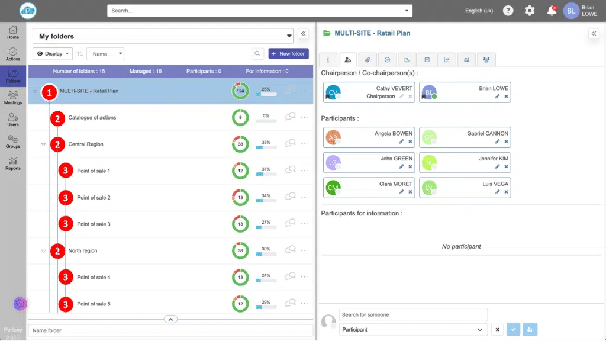
Task: Click the New folder button
Action: pyautogui.click(x=288, y=54)
